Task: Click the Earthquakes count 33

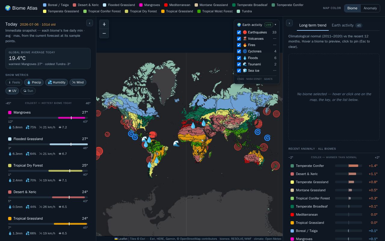Action: 274,32
